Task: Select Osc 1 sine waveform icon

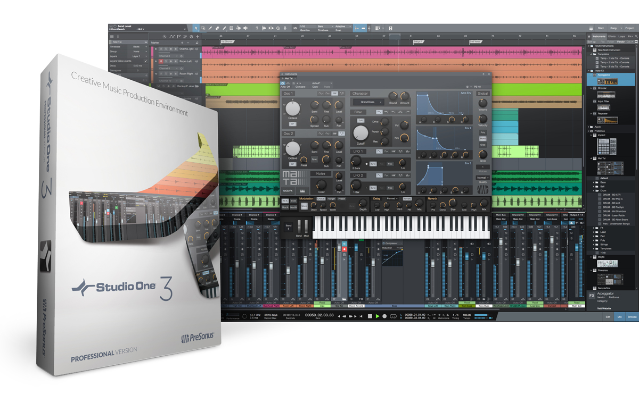Action: pyautogui.click(x=321, y=94)
